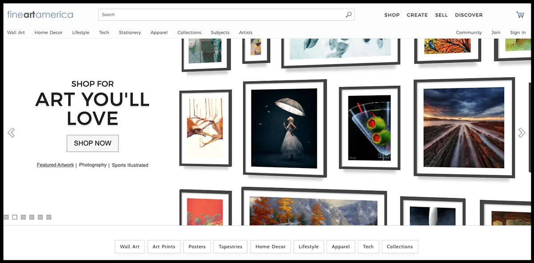Screen dimensions: 534x263
Task: Select the last carousel slide indicator
Action: (x=49, y=217)
